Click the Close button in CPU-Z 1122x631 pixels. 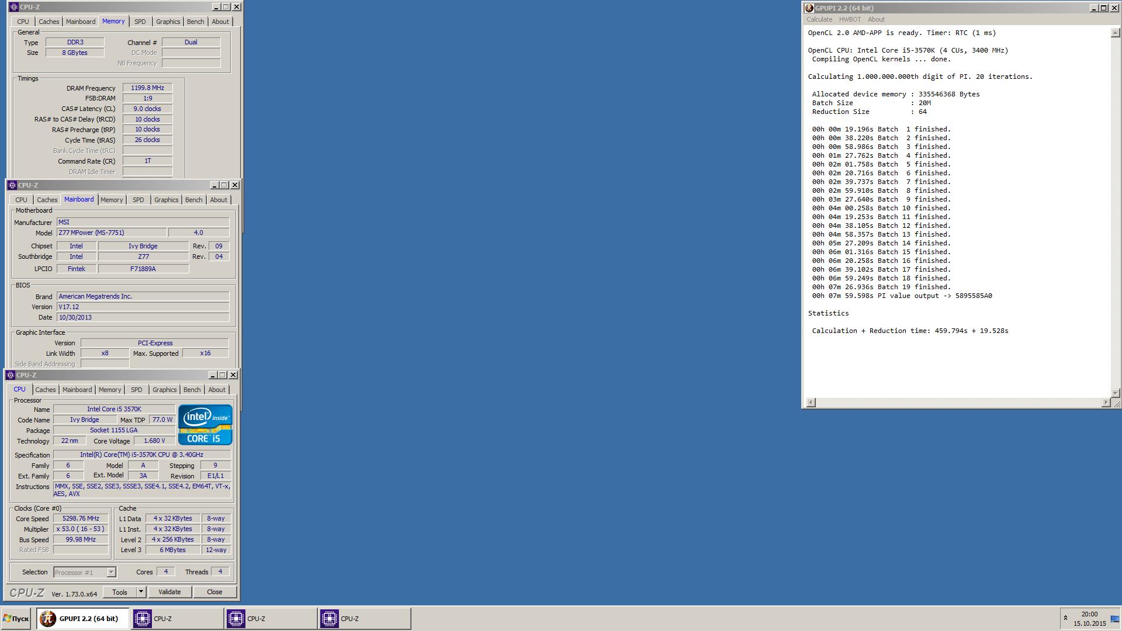214,592
